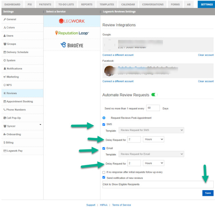Select the Legwork review service logo
The height and width of the screenshot is (207, 215).
72,21
